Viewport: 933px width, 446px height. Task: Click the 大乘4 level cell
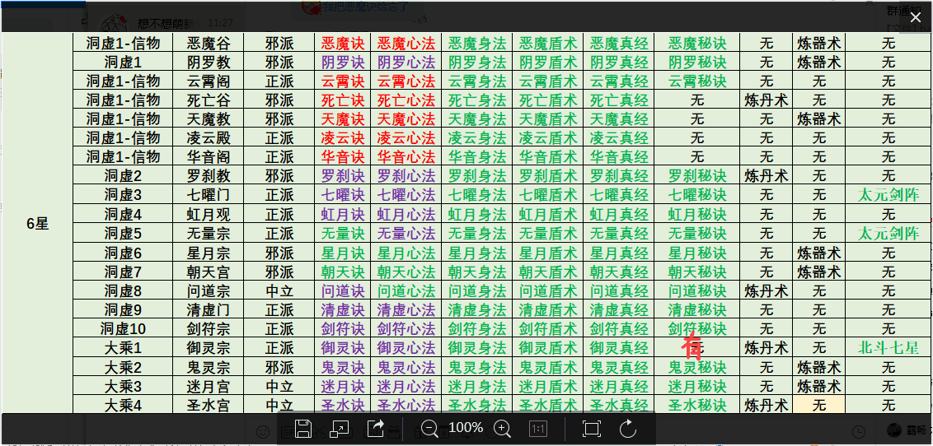coord(123,404)
